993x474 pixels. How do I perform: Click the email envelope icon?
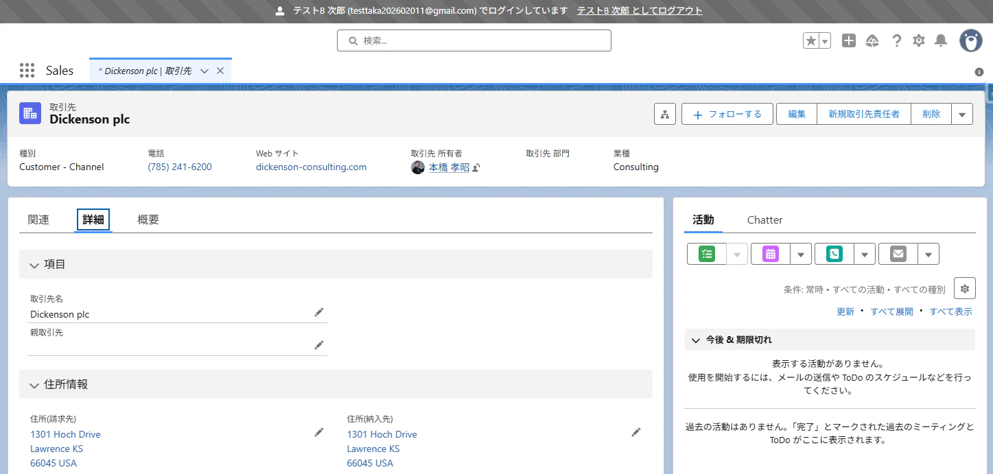click(898, 254)
